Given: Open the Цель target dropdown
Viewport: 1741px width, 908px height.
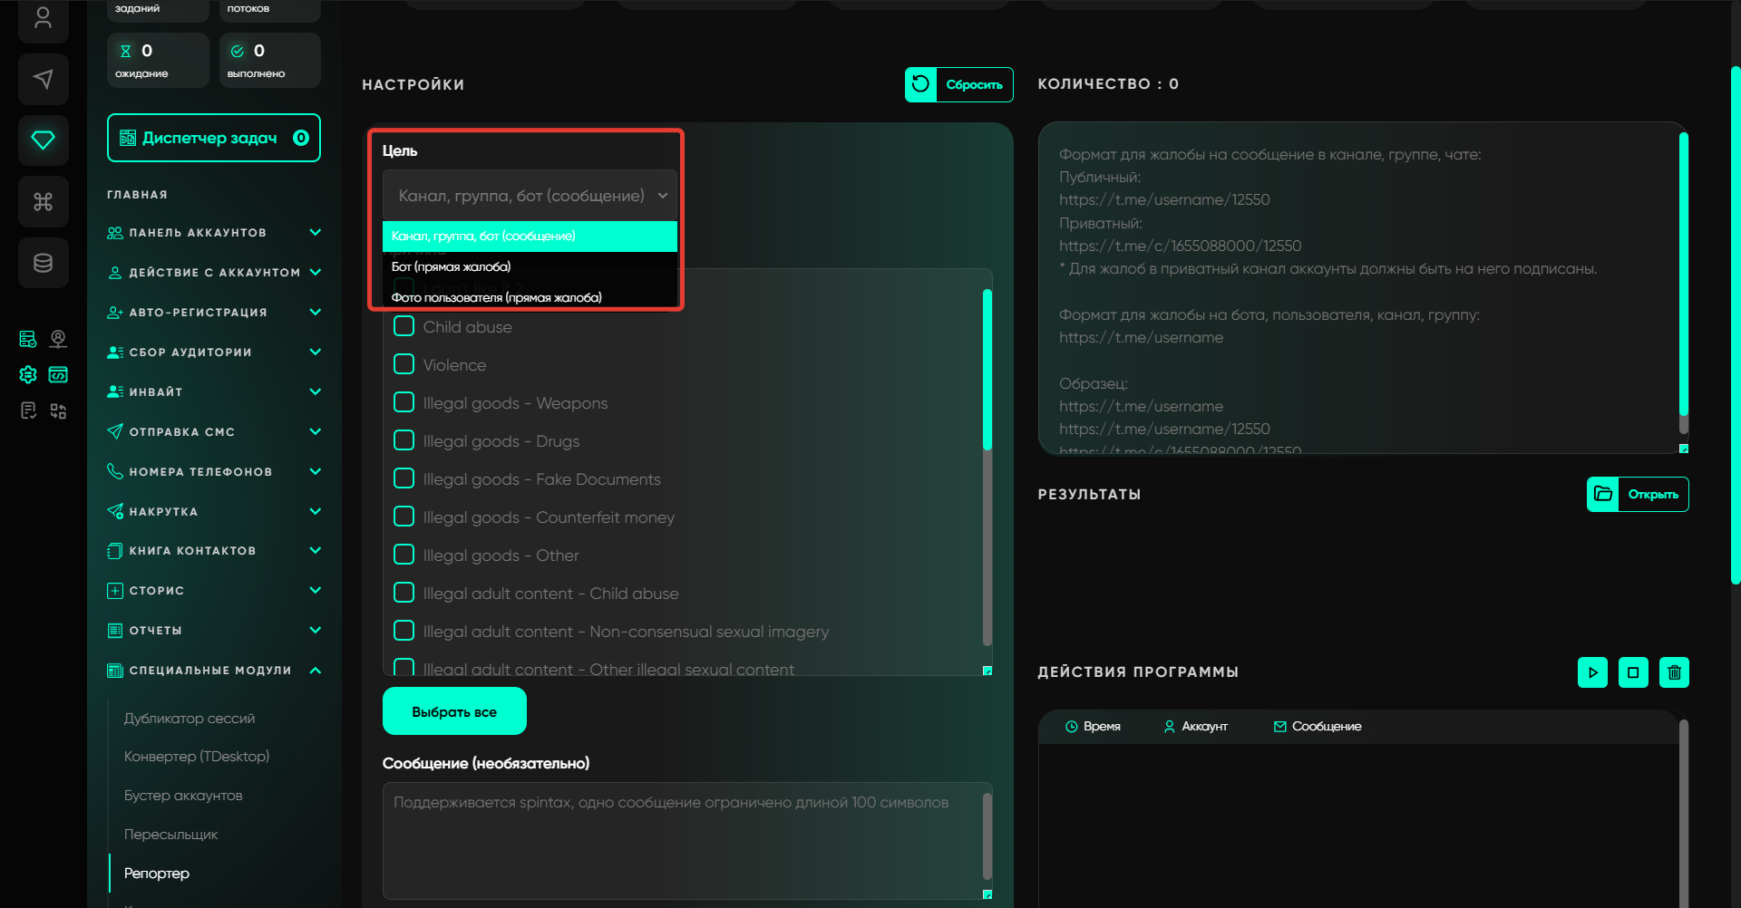Looking at the screenshot, I should (x=530, y=196).
